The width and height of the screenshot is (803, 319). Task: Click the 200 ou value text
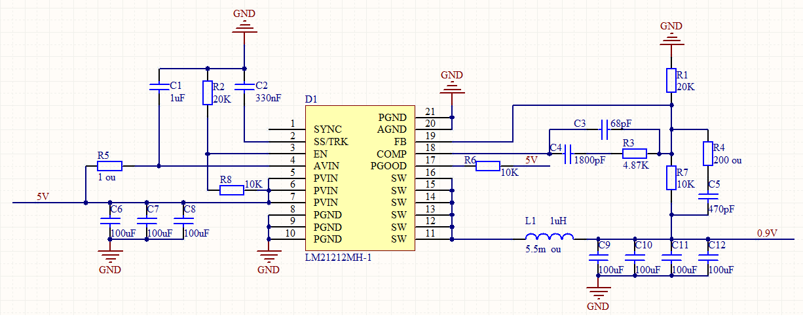(728, 159)
